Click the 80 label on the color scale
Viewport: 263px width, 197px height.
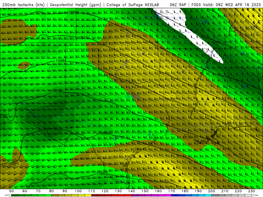click(52, 191)
